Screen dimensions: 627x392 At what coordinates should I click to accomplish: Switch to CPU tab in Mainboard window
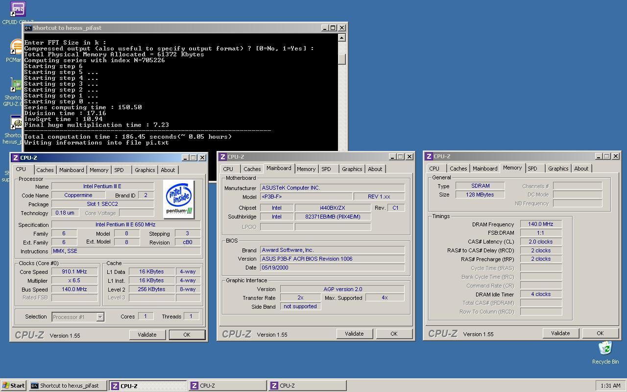[228, 169]
